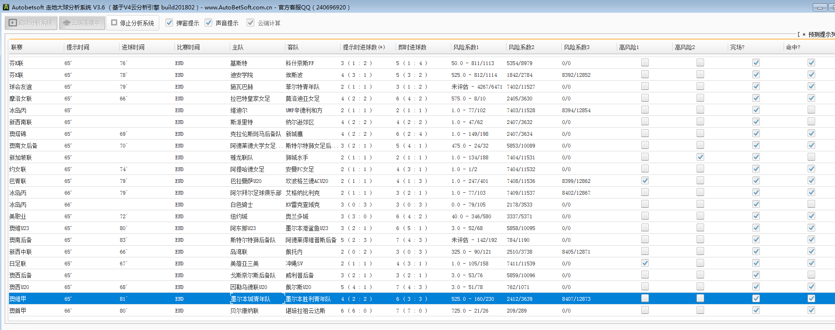Screen dimensions: 835x330
Task: Minimize the Autobetsoft window
Action: (x=820, y=8)
